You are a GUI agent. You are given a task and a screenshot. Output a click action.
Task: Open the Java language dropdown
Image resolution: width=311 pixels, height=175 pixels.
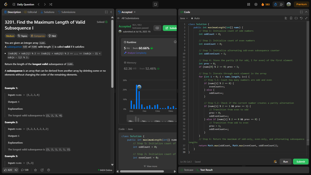(184, 18)
